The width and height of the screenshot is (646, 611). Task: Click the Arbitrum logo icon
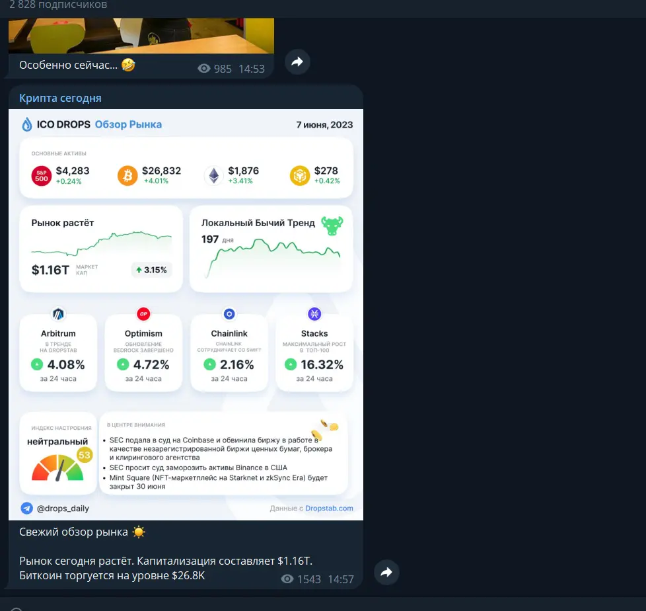pyautogui.click(x=58, y=314)
